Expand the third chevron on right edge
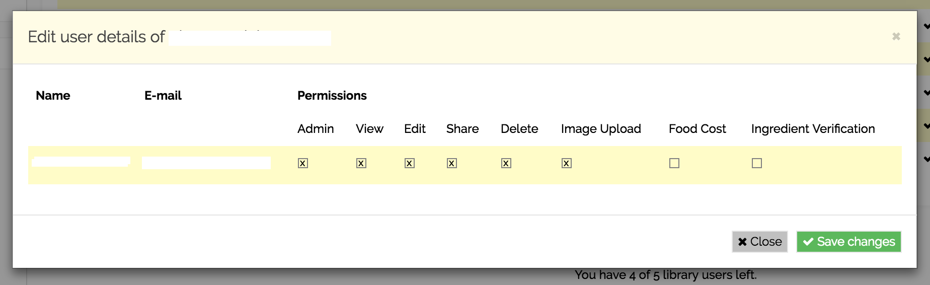Image resolution: width=930 pixels, height=285 pixels. (x=926, y=93)
